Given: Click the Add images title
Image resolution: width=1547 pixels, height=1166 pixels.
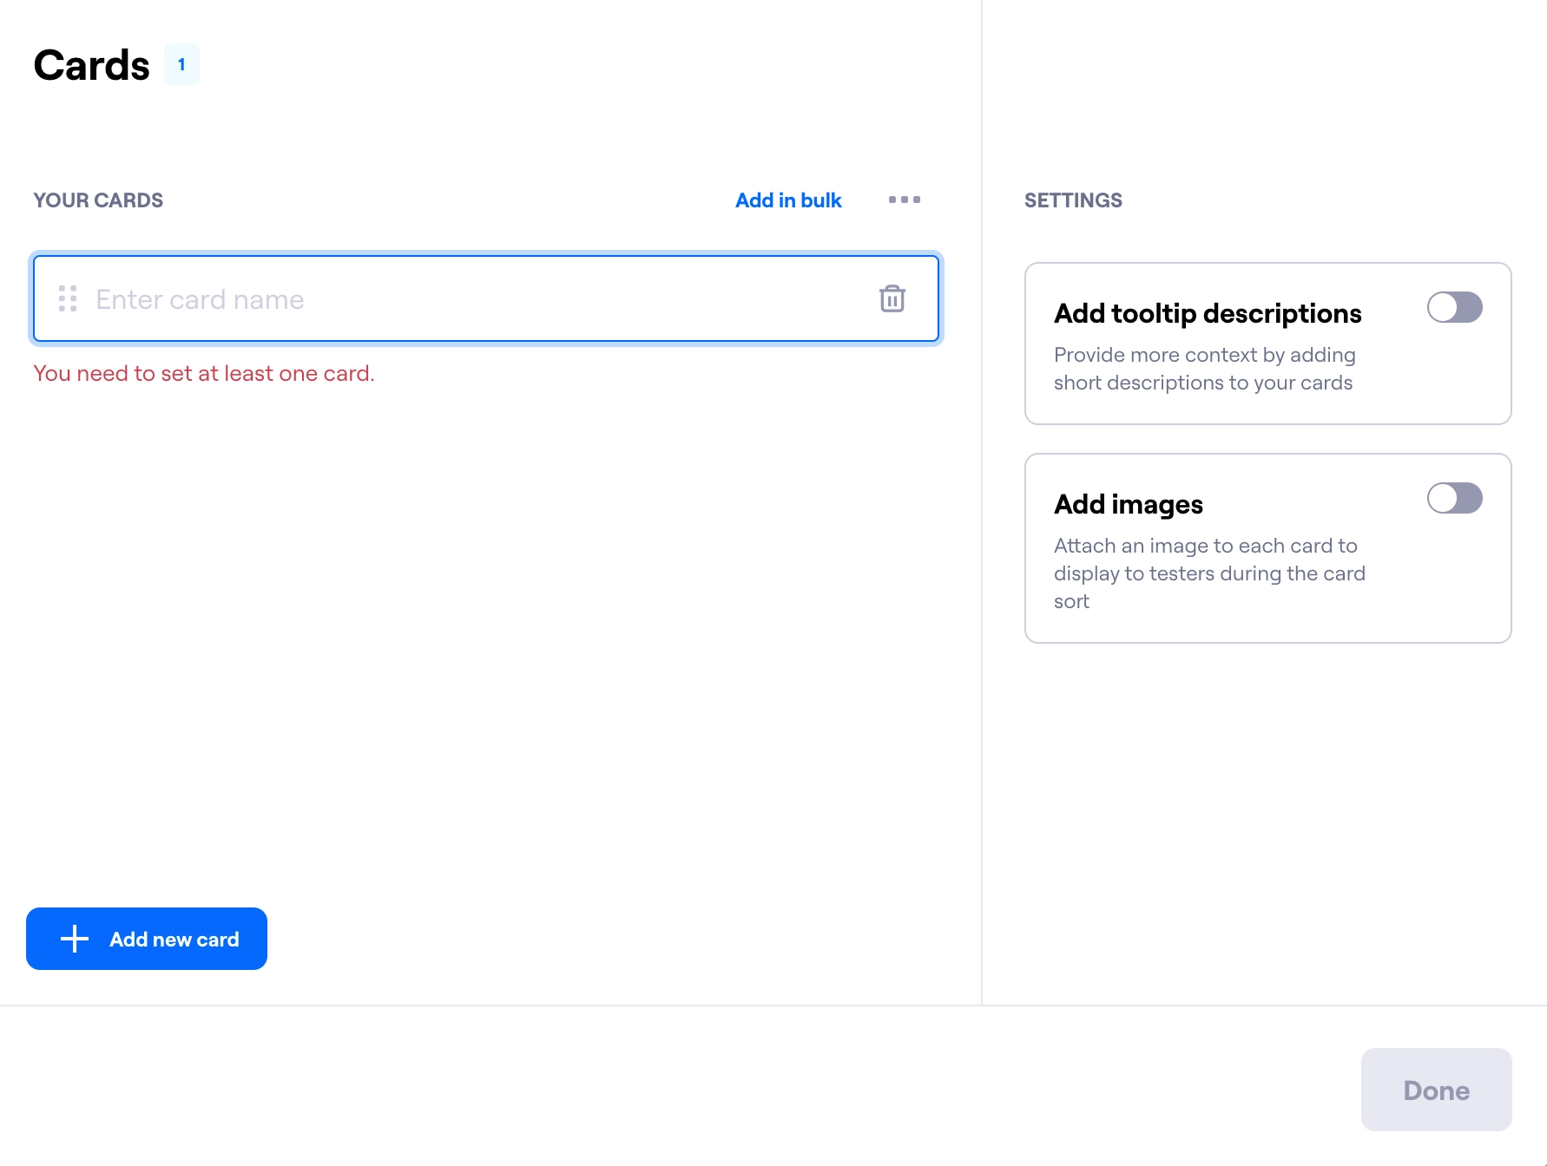Looking at the screenshot, I should [1129, 504].
